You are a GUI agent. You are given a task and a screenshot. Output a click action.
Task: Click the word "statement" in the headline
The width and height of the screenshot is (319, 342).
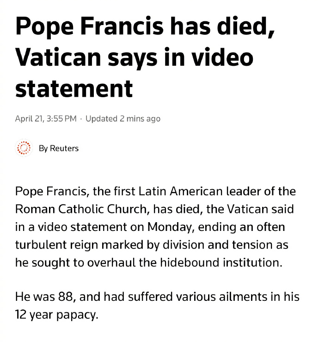pos(74,87)
